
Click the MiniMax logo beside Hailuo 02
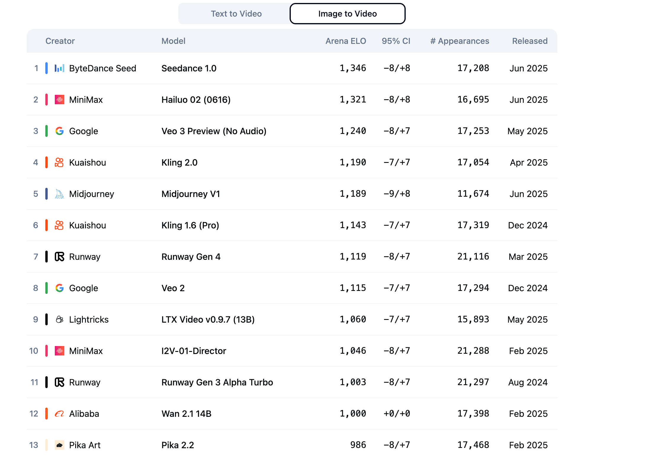coord(59,100)
